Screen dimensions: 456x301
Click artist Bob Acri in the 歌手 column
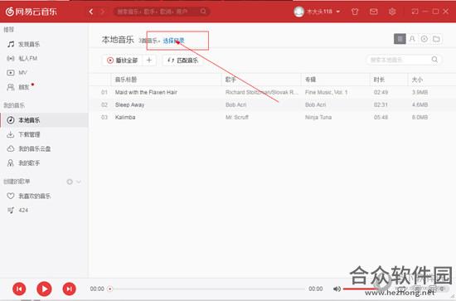click(235, 105)
